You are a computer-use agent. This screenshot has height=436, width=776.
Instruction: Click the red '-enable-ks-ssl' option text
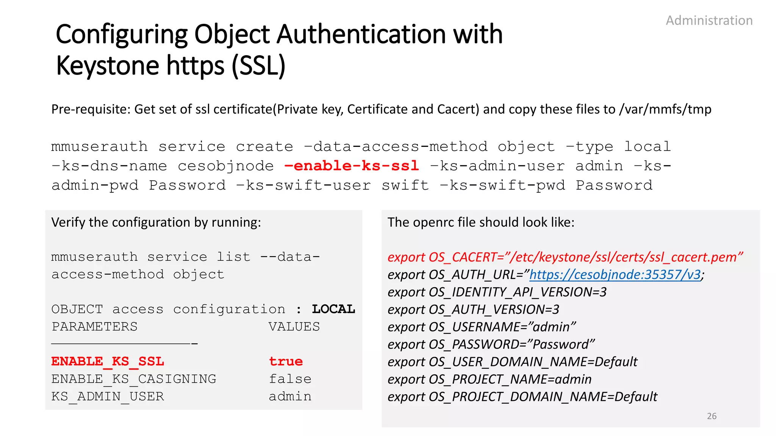click(x=352, y=166)
